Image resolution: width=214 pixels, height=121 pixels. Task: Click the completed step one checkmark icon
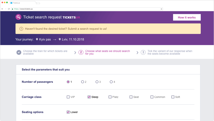pos(19,52)
